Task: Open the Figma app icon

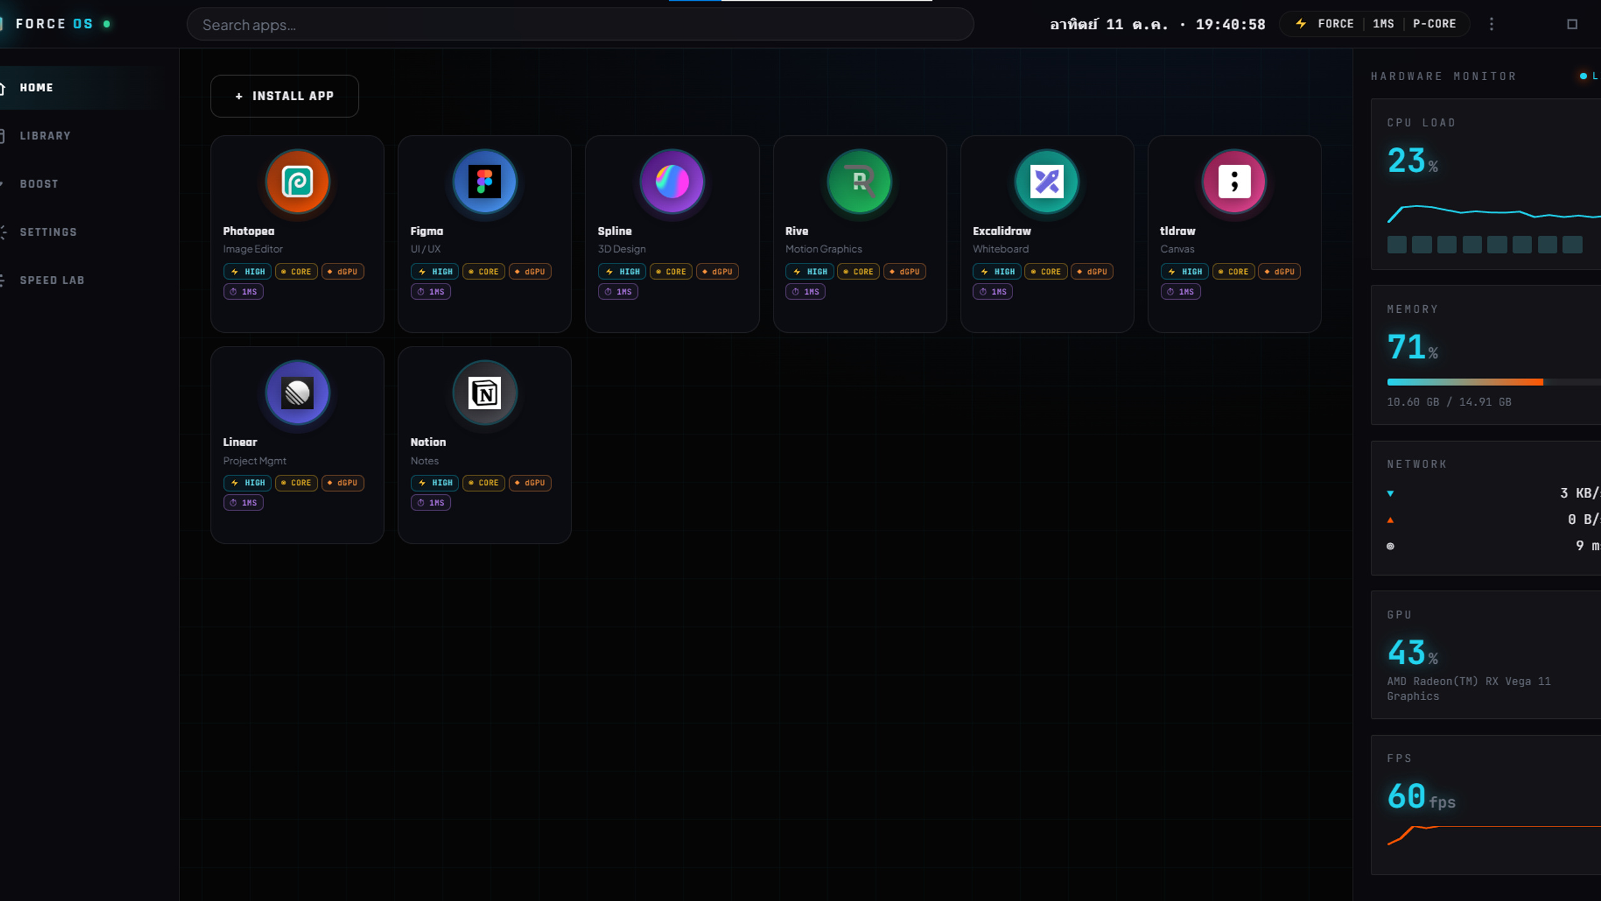Action: point(485,181)
